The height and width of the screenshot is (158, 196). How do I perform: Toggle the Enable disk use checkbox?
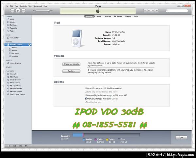(86, 102)
